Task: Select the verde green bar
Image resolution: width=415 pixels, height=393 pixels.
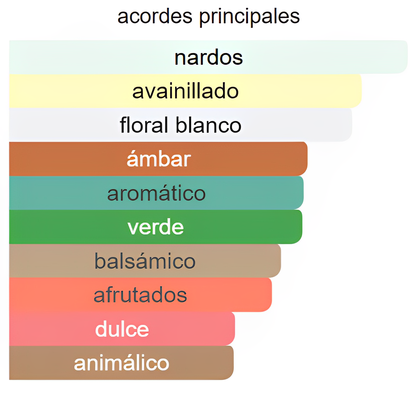Action: pyautogui.click(x=156, y=227)
